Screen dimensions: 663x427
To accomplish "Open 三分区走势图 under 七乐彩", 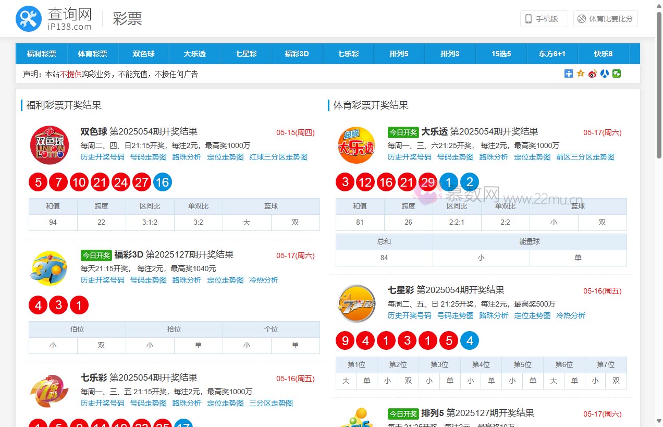I will coord(271,403).
